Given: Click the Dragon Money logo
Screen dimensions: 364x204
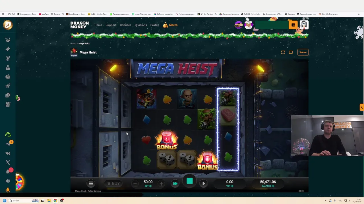Looking at the screenshot, I should coord(80,25).
